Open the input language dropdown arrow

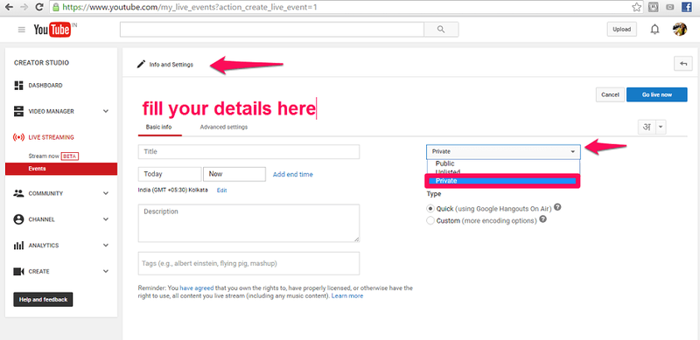click(x=661, y=127)
